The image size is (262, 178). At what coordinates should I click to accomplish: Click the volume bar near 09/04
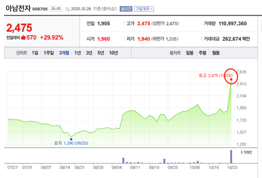(123, 161)
